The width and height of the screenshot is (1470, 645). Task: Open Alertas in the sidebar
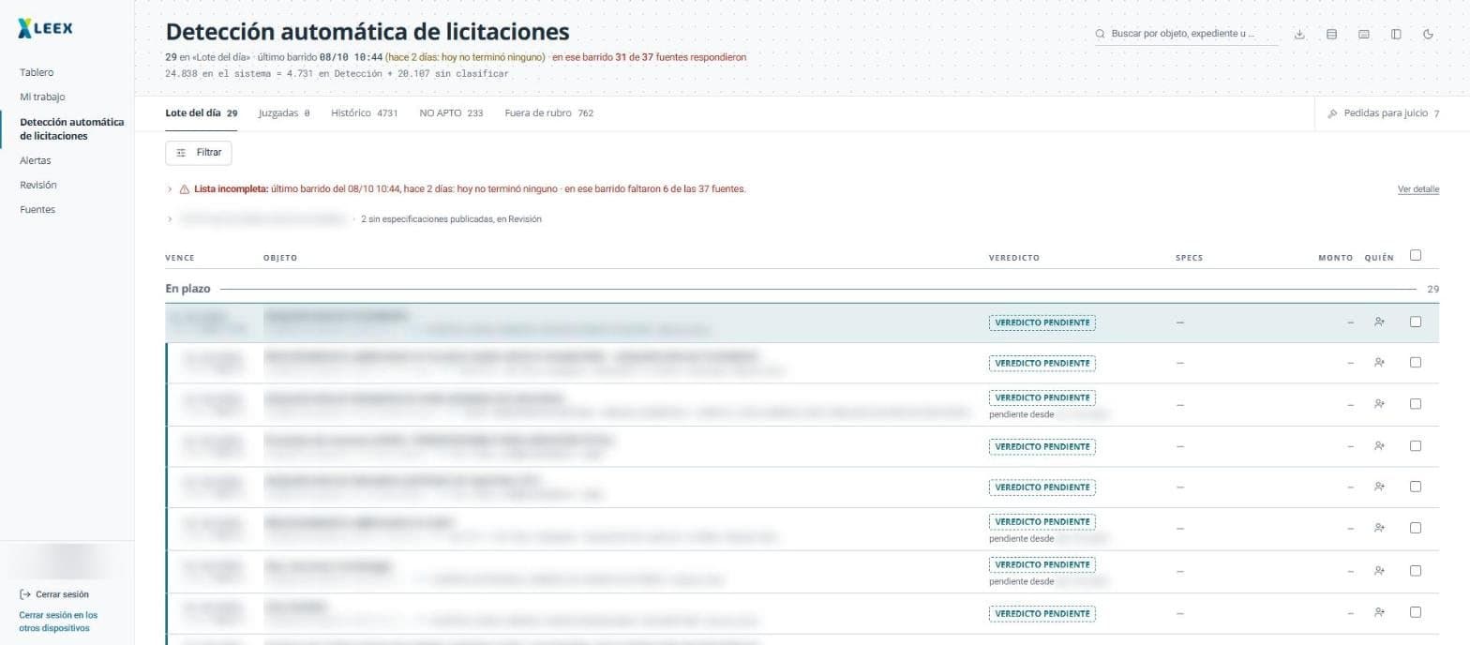pyautogui.click(x=36, y=160)
